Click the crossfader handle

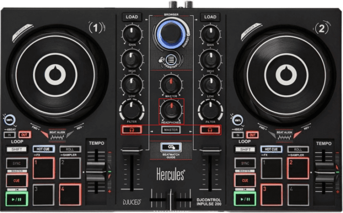(x=171, y=201)
